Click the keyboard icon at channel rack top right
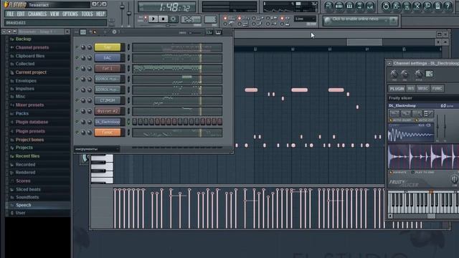Image resolution: width=459 pixels, height=258 pixels. (x=218, y=32)
